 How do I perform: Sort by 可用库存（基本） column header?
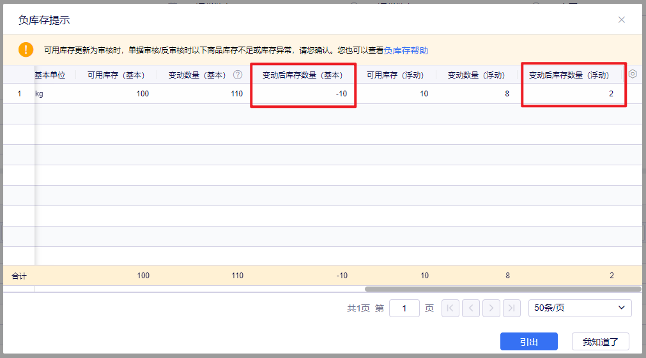(x=116, y=75)
